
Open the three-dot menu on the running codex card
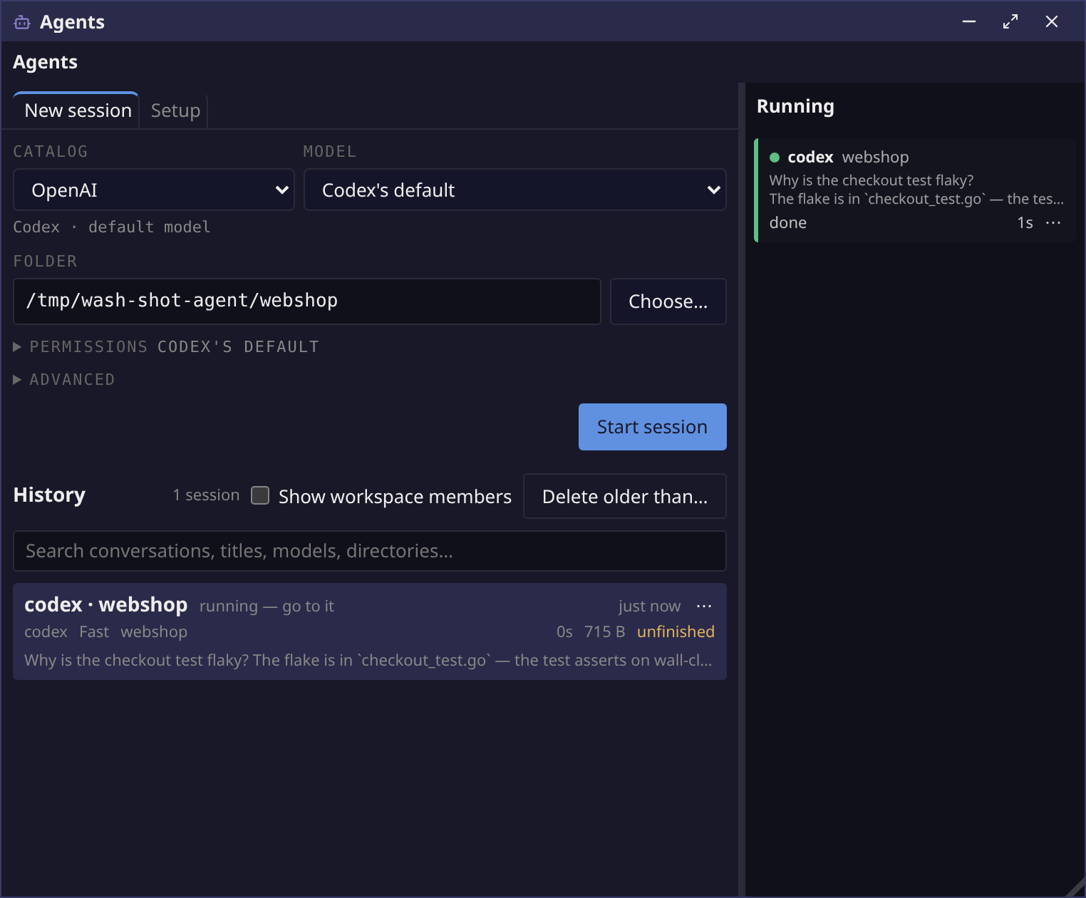click(x=1053, y=223)
